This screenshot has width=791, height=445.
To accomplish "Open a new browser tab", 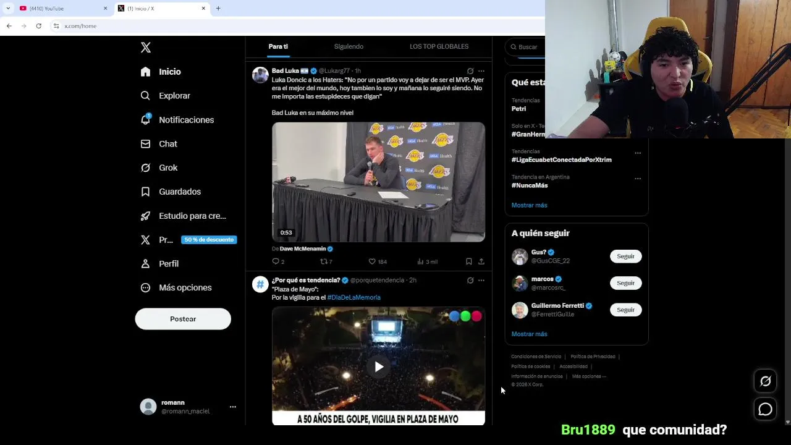I will [x=218, y=9].
